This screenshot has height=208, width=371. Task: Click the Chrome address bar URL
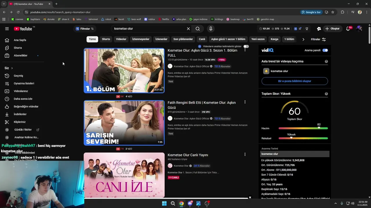(x=60, y=12)
